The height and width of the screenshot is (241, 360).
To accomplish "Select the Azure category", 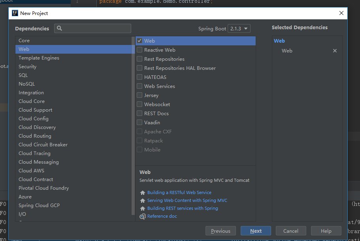I will tap(74, 197).
